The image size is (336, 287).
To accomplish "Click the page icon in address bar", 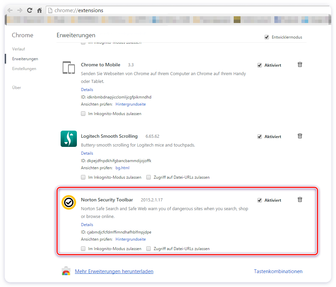I will [x=50, y=10].
